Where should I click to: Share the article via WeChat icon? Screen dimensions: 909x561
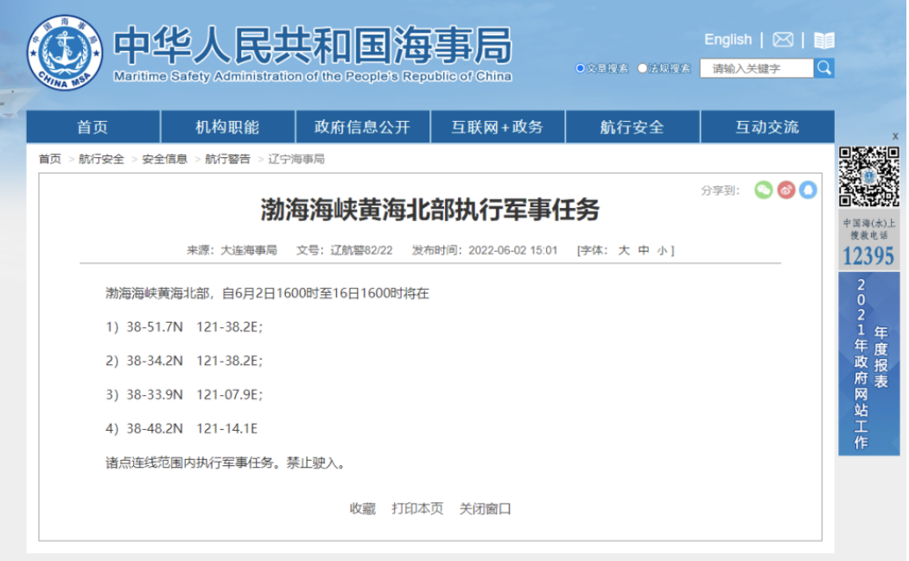(x=763, y=190)
